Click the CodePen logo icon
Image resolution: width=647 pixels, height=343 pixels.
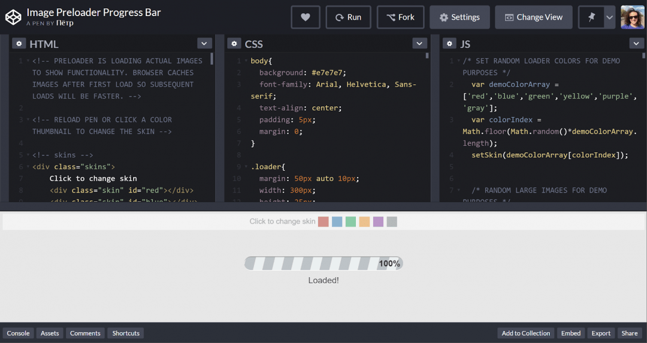click(13, 17)
